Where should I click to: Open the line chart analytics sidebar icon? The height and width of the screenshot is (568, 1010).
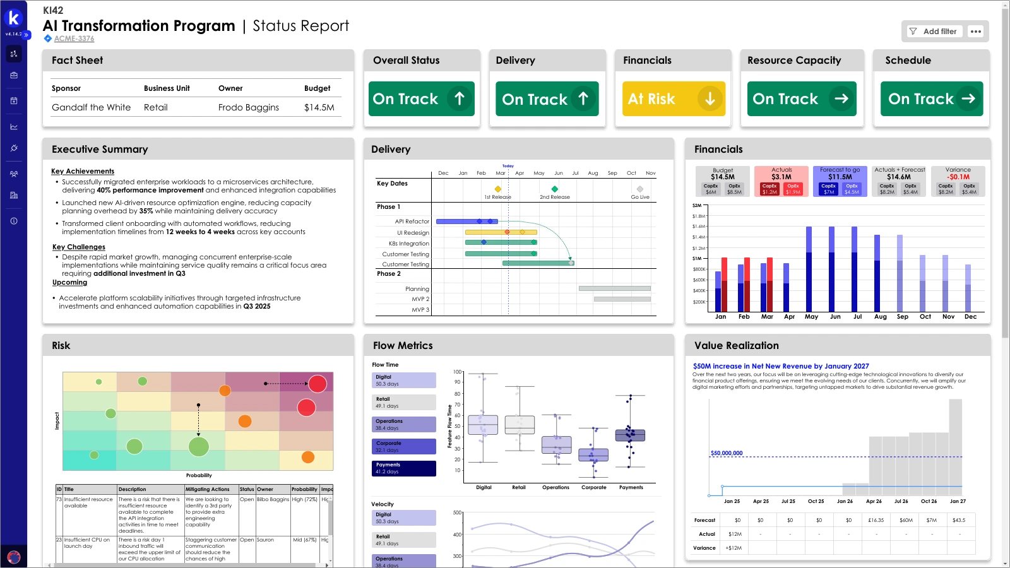click(x=14, y=127)
